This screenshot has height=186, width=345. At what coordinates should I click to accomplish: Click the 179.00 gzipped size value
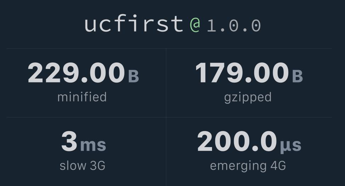(x=242, y=73)
